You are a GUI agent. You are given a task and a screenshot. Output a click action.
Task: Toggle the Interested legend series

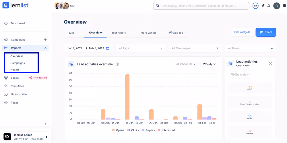(x=166, y=130)
